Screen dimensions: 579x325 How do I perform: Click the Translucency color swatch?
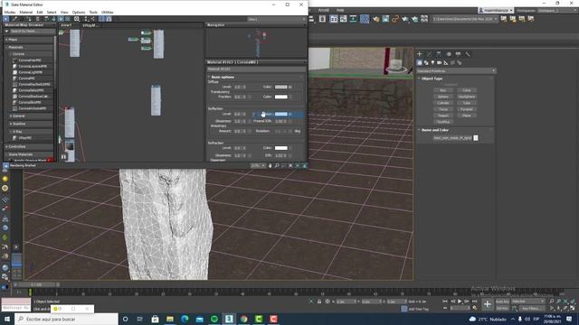click(281, 97)
